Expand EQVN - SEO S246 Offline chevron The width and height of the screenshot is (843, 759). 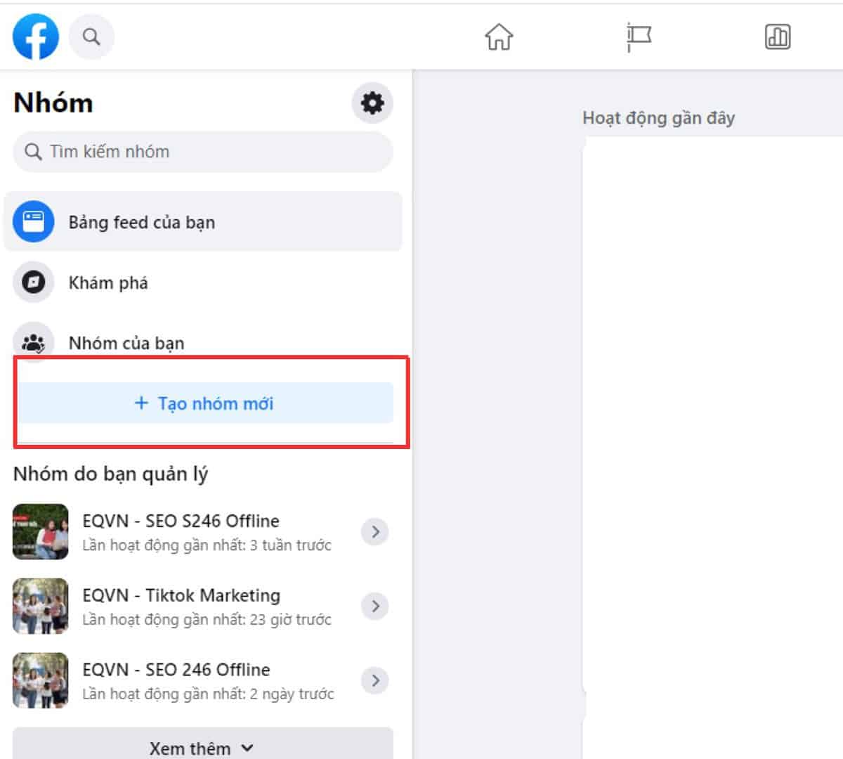click(x=375, y=532)
